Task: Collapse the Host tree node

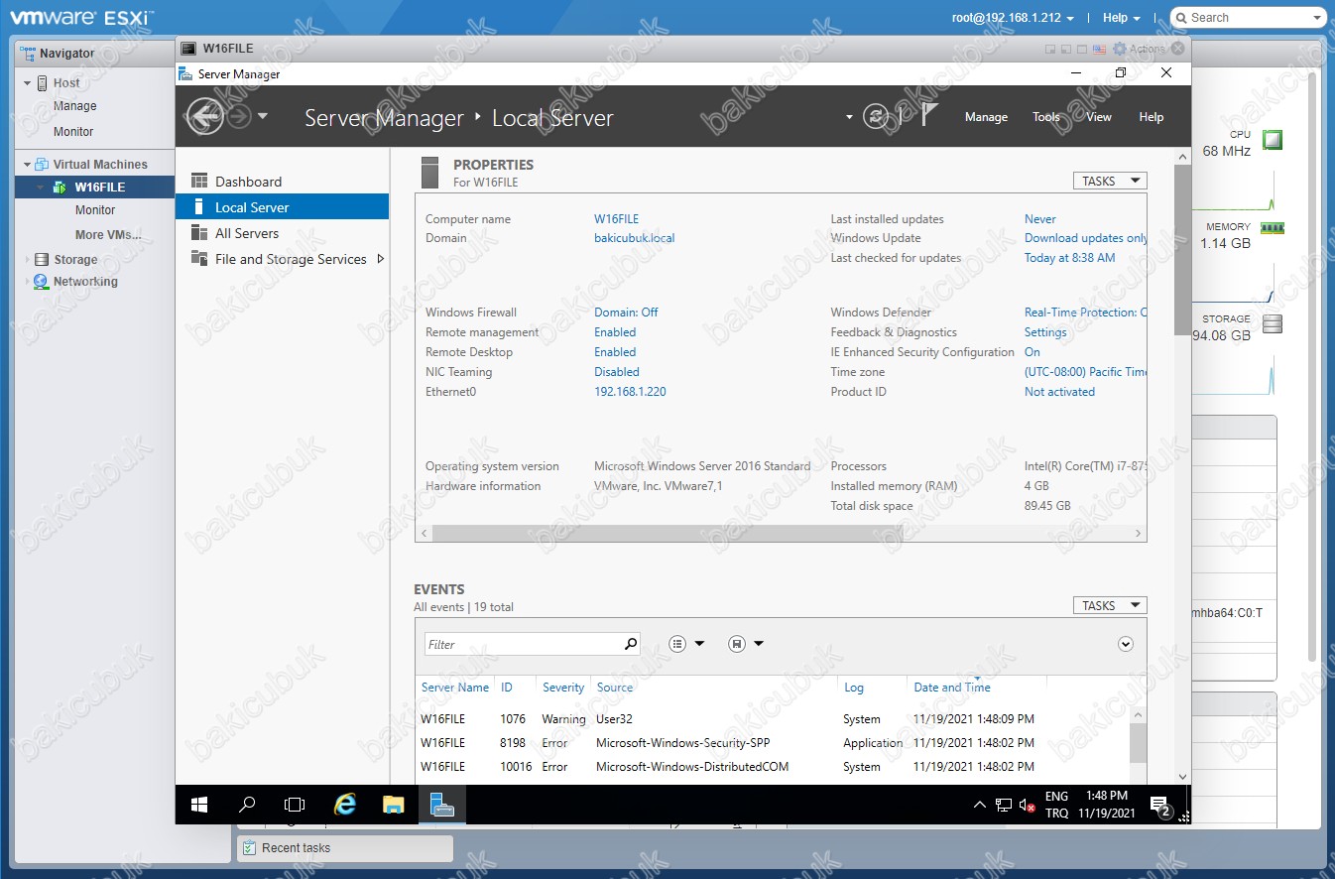Action: pos(28,83)
